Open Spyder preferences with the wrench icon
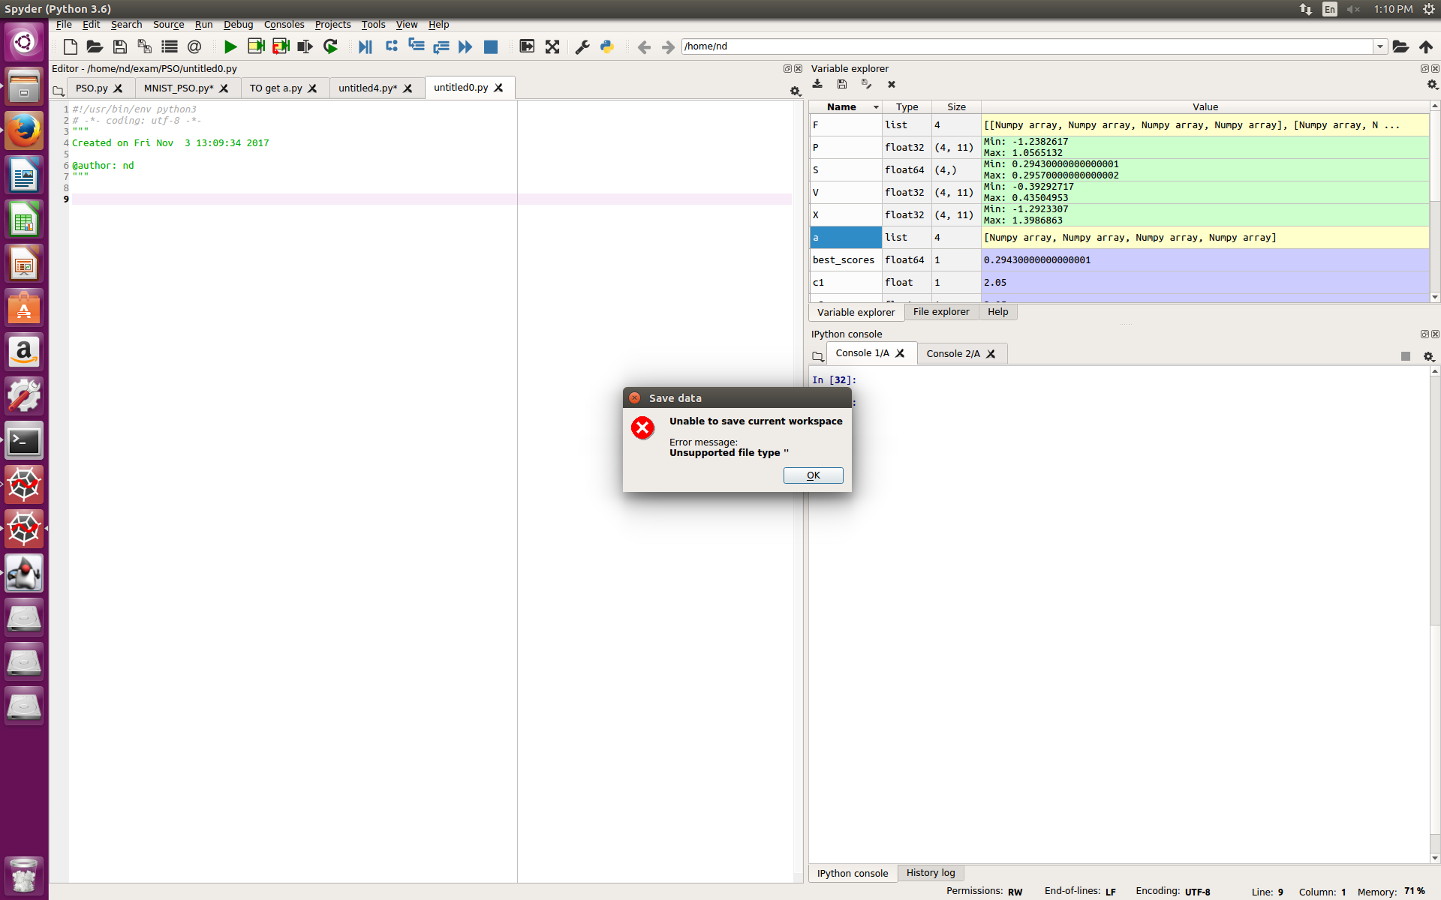Viewport: 1441px width, 900px height. (x=582, y=46)
